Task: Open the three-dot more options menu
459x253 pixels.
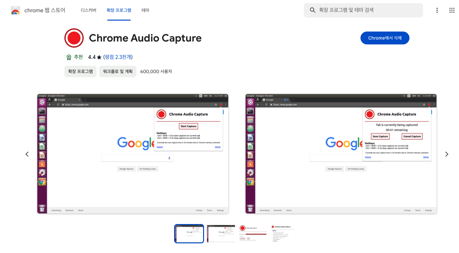Action: pyautogui.click(x=437, y=10)
